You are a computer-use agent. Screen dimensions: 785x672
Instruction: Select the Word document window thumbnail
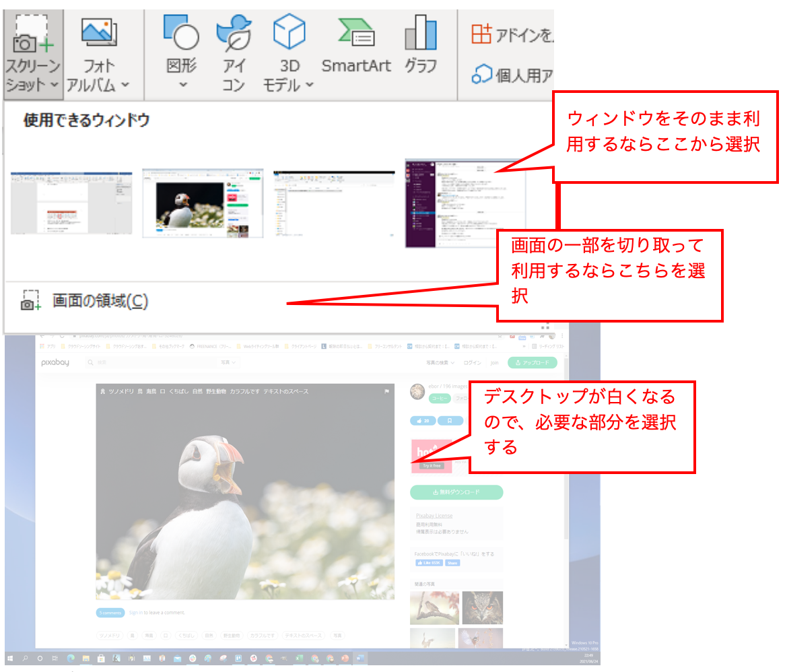coord(71,203)
